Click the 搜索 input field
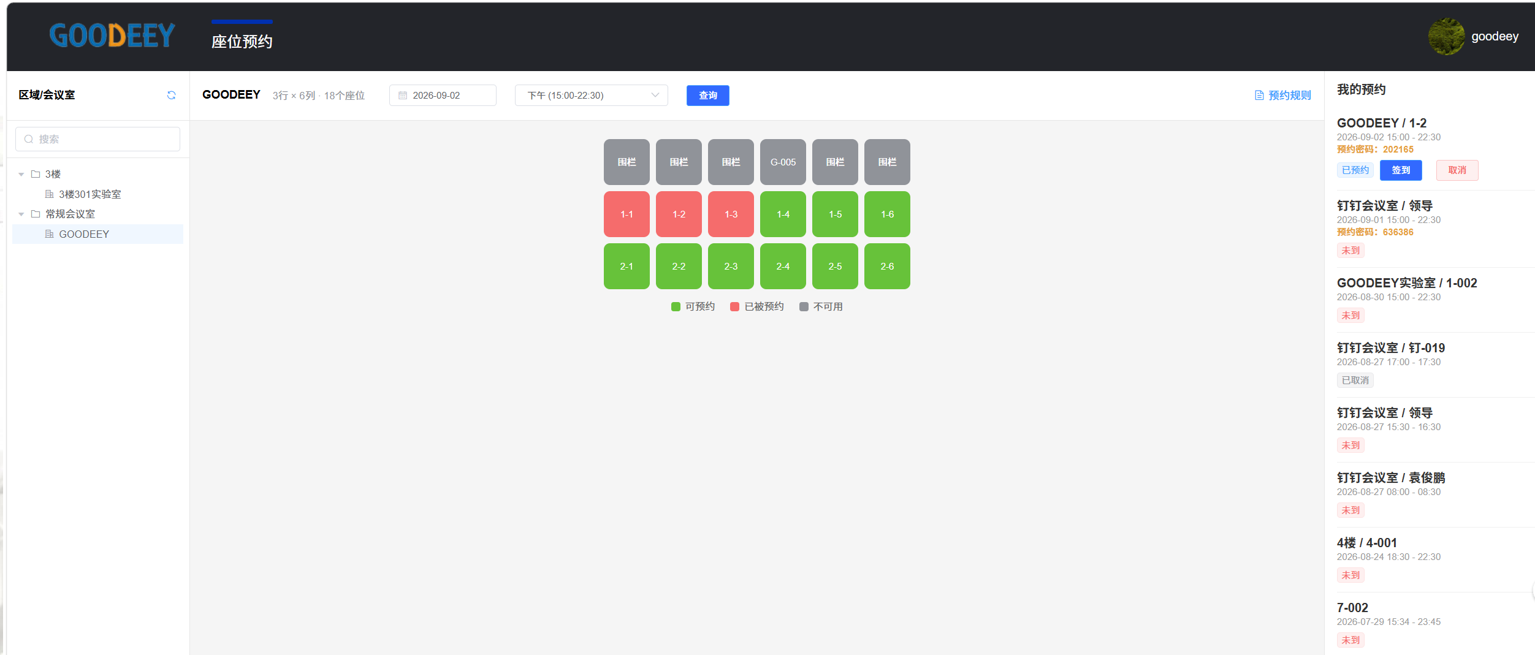The image size is (1535, 655). [x=98, y=139]
